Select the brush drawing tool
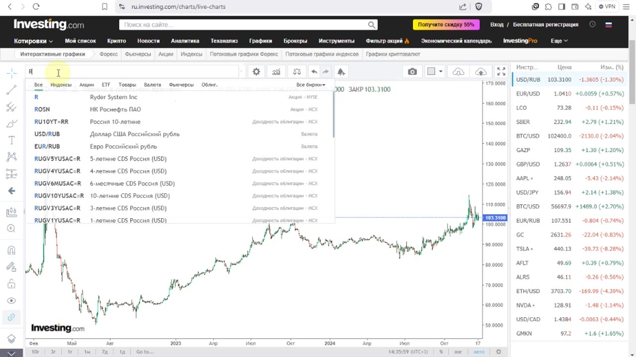Image resolution: width=636 pixels, height=357 pixels. pyautogui.click(x=11, y=123)
